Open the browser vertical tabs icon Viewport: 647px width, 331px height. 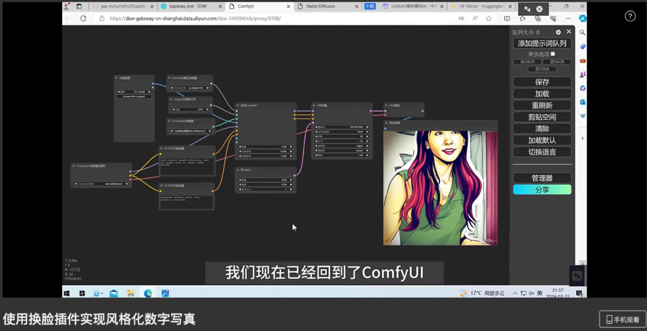79,6
